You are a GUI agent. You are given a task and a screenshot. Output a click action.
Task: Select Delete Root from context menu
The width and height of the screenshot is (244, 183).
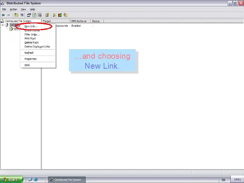(x=31, y=42)
